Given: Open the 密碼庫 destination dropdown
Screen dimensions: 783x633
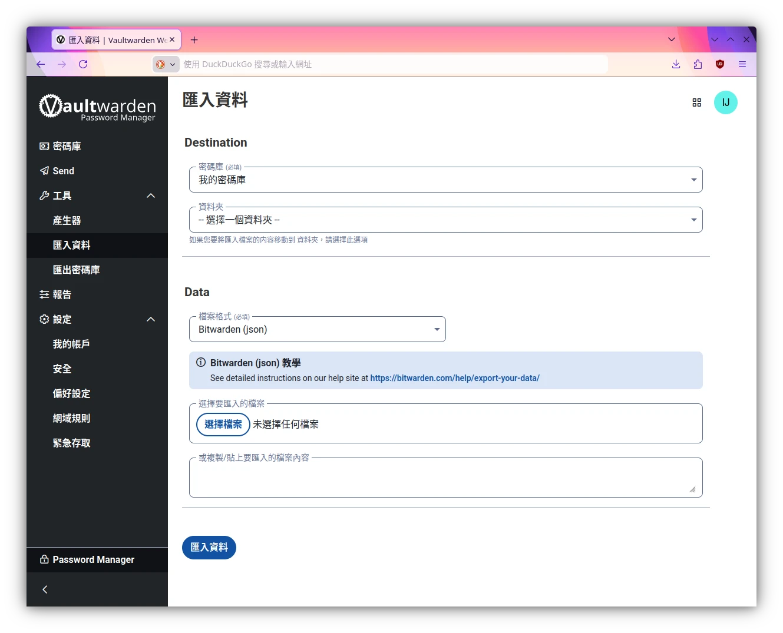Looking at the screenshot, I should (446, 180).
